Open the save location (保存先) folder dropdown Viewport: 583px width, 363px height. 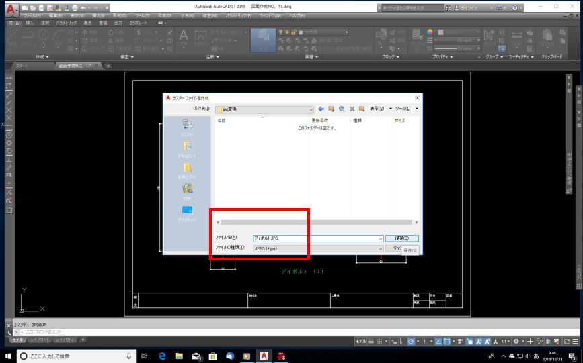click(265, 109)
